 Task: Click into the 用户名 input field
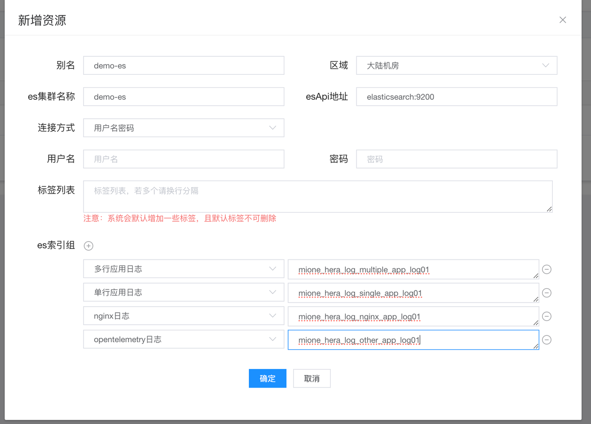point(184,159)
